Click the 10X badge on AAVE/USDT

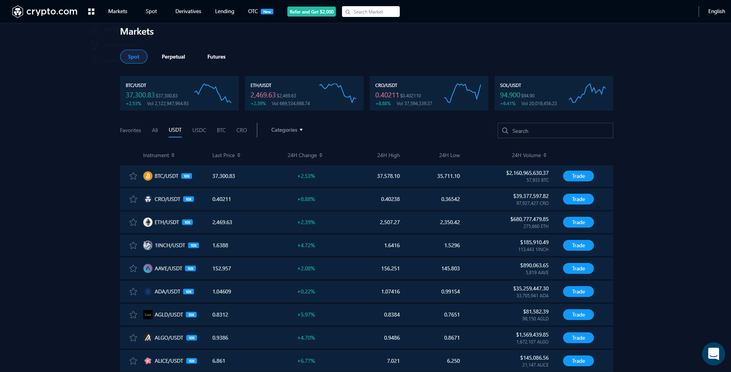[191, 268]
